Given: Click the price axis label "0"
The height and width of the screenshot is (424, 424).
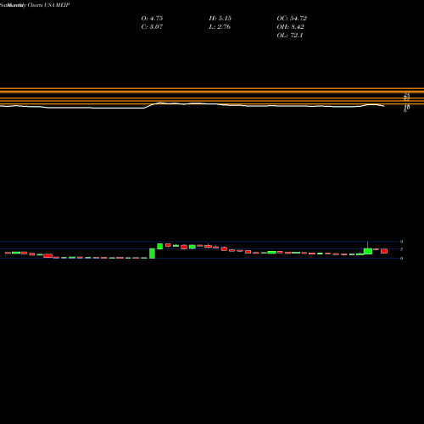Looking at the screenshot, I should point(401,259).
